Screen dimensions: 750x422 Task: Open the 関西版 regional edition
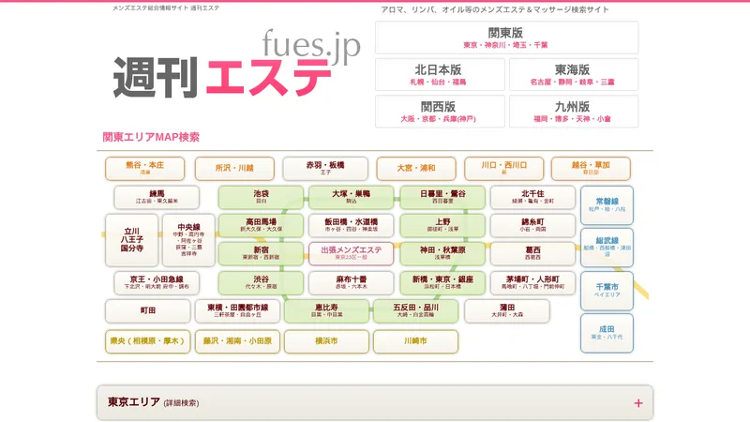pos(440,112)
